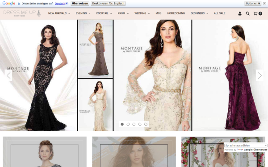The width and height of the screenshot is (268, 167).
Task: Select the fifth carousel dot
Action: pos(146,124)
